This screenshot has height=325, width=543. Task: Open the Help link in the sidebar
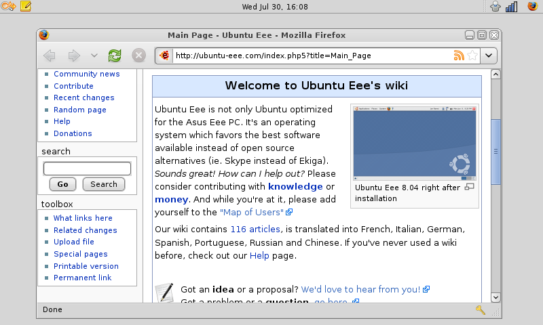(62, 121)
